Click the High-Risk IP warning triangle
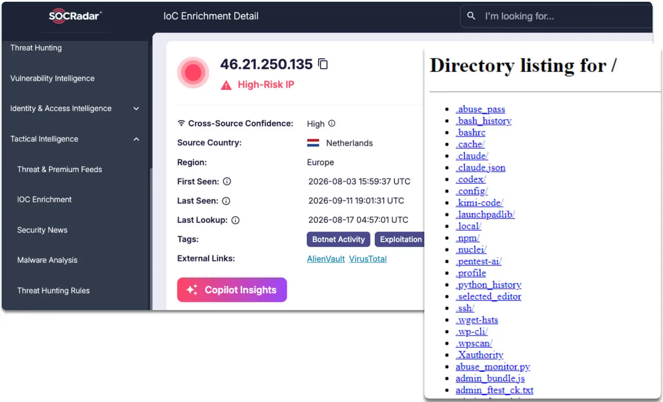The width and height of the screenshot is (663, 402). (x=226, y=85)
